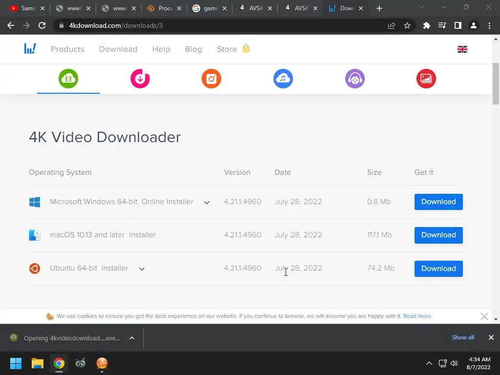Toggle the Chrome side panel icon
Viewport: 500px width, 375px height.
[458, 25]
